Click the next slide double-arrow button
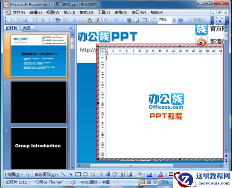The height and width of the screenshot is (188, 232). tap(226, 161)
